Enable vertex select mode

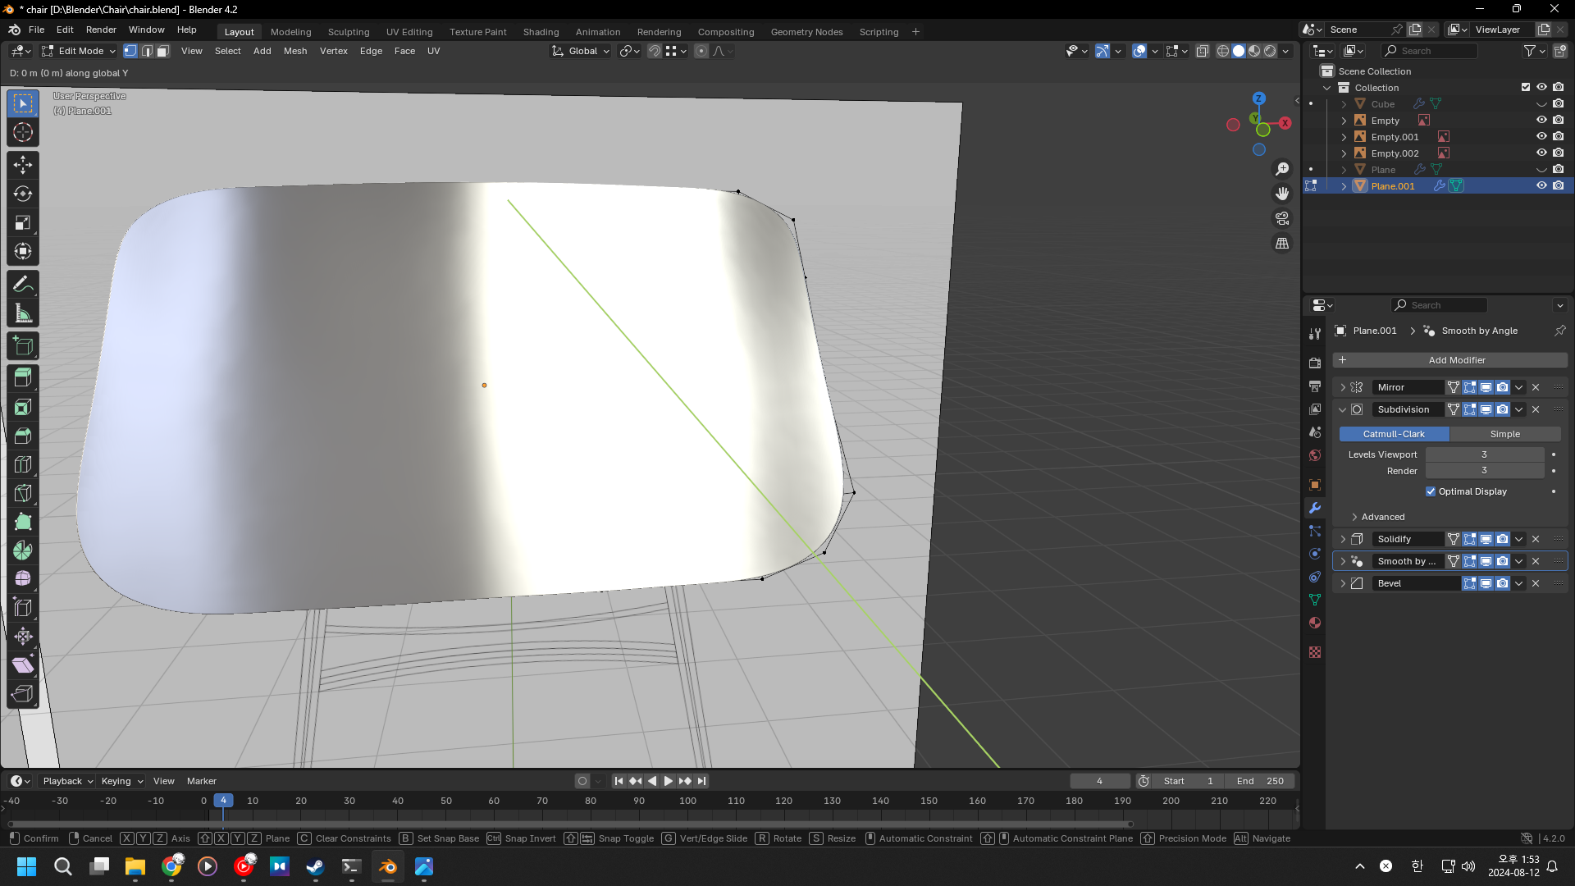click(130, 51)
